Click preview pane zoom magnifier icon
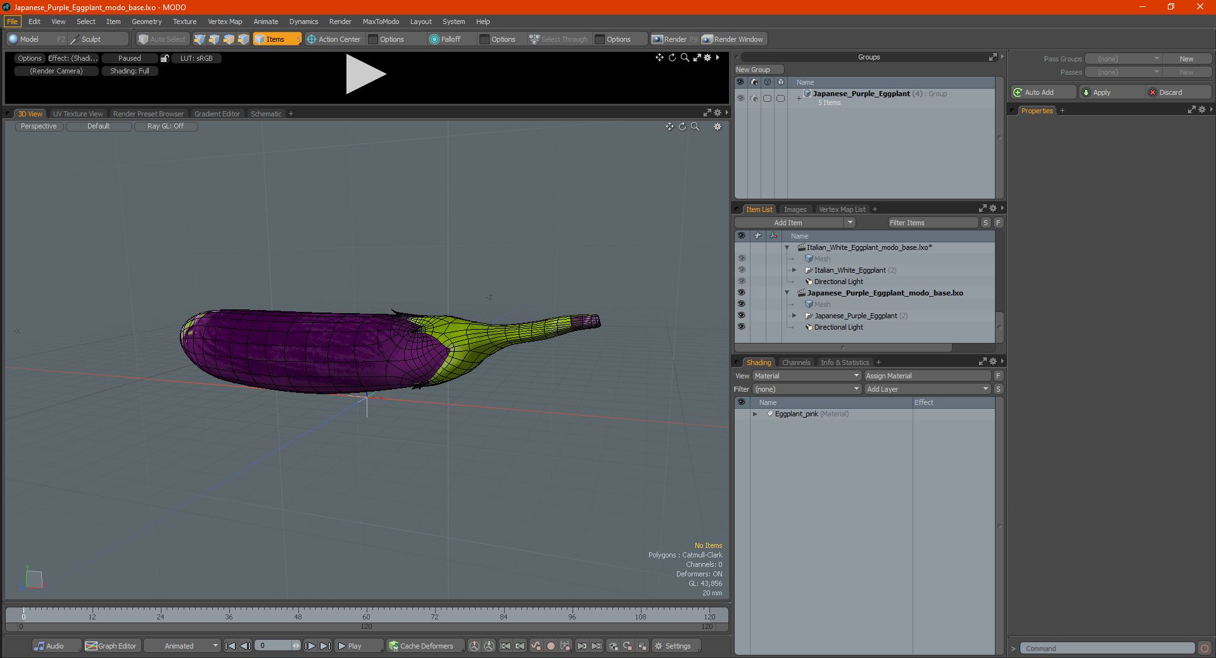Screen dimensions: 1216x658 point(685,58)
